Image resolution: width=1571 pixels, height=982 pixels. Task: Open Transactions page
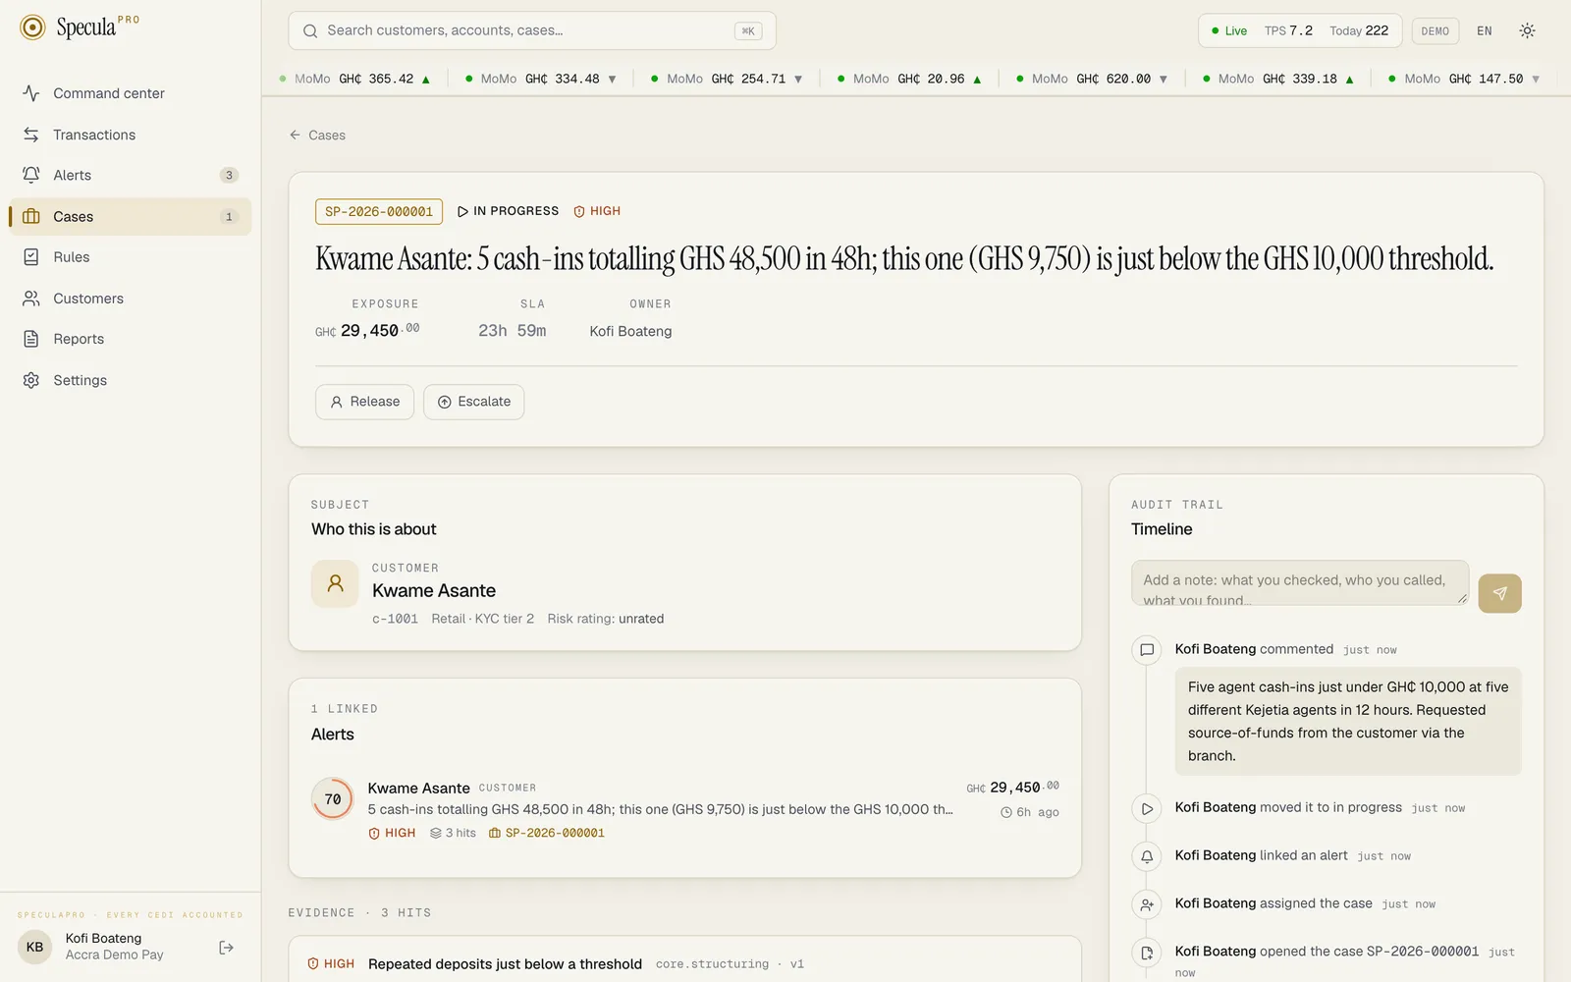[x=130, y=135]
